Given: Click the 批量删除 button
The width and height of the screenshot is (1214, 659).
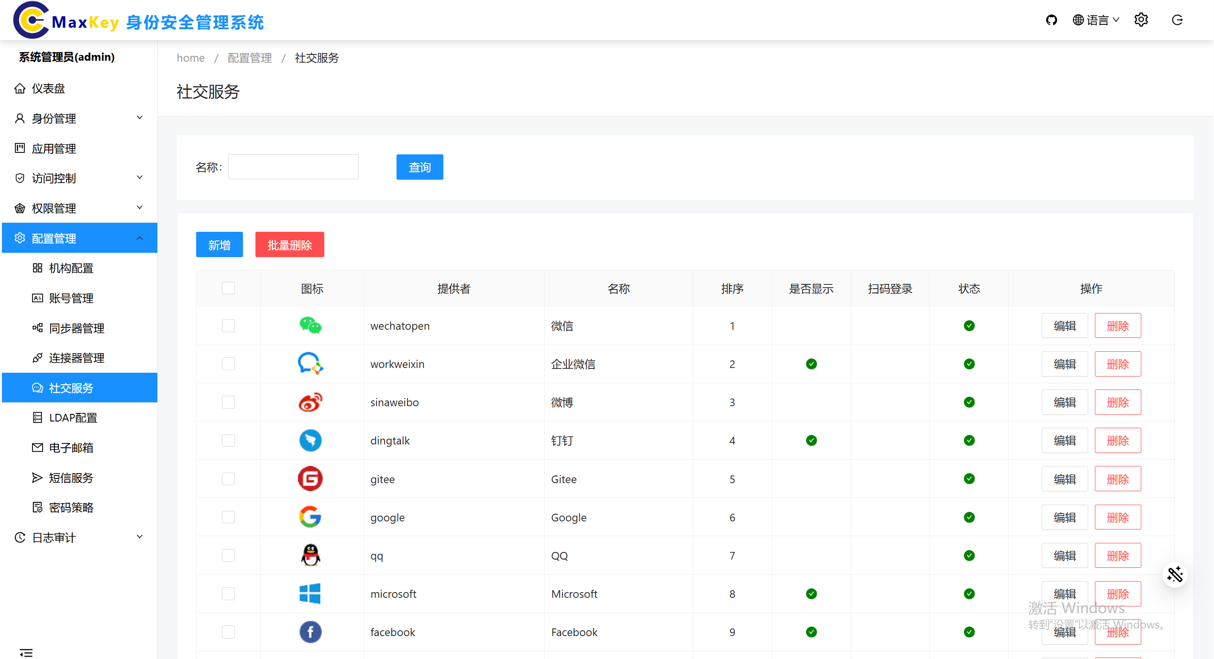Looking at the screenshot, I should pos(289,245).
